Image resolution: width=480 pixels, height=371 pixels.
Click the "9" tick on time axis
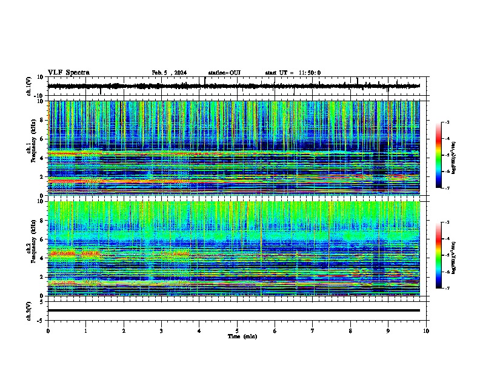388,331
